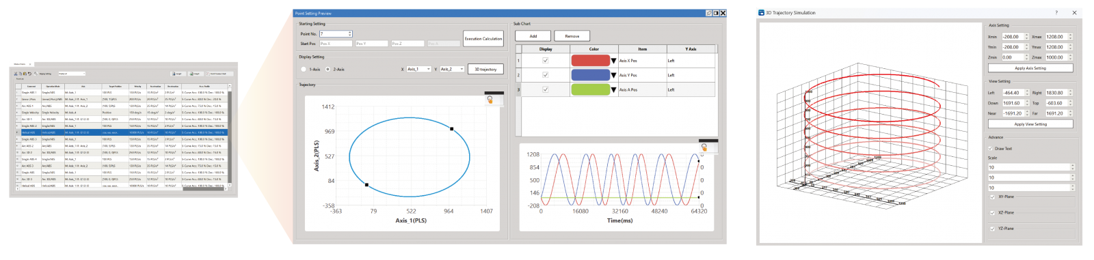This screenshot has height=260, width=1094.
Task: Click the Remove button in Sub Chart
Action: (572, 36)
